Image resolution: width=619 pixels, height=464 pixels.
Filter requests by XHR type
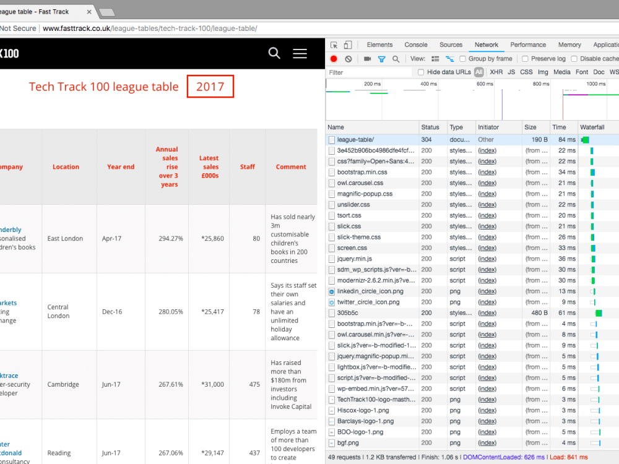tap(496, 72)
